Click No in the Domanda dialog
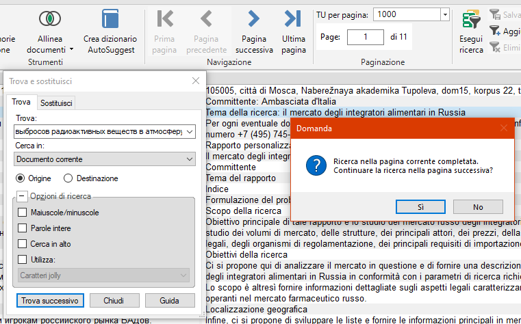The image size is (521, 324). 478,207
